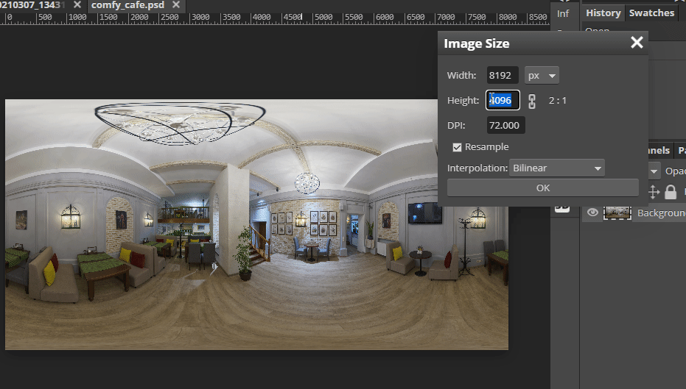Switch to the History tab
The height and width of the screenshot is (389, 686).
603,13
